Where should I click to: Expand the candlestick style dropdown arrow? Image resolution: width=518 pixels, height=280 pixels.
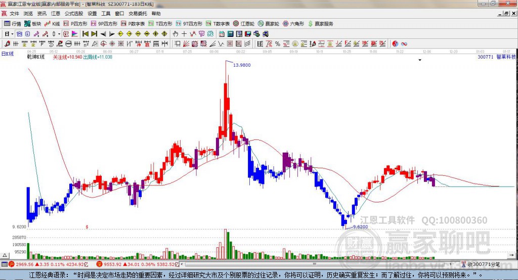59,34
